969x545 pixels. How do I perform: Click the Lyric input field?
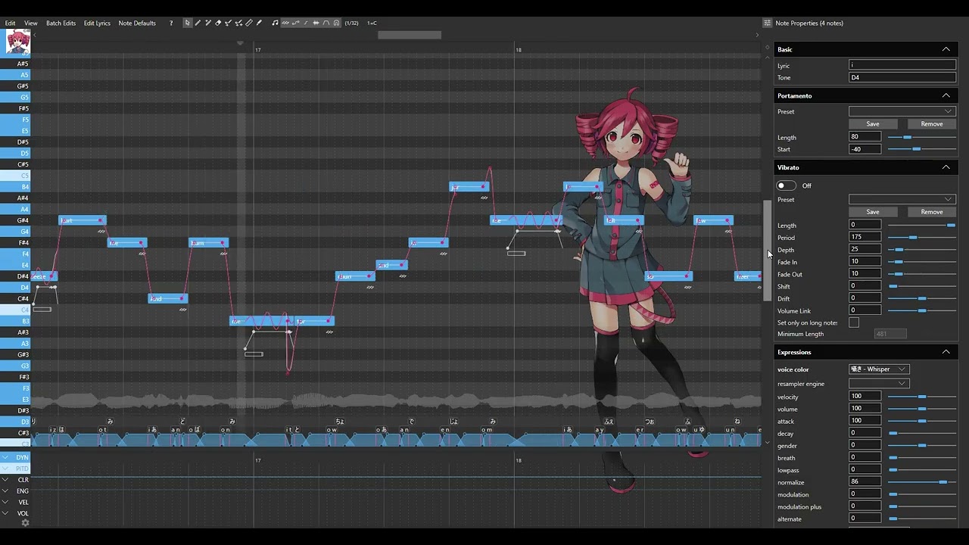pos(902,65)
